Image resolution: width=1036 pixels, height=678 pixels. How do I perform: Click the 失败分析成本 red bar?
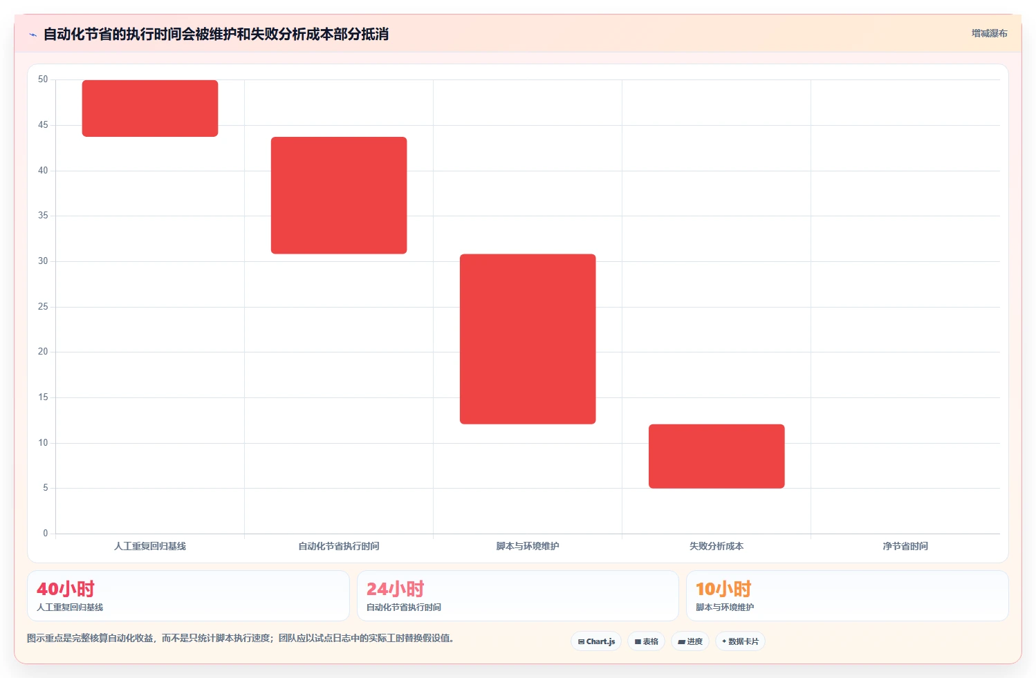[716, 456]
